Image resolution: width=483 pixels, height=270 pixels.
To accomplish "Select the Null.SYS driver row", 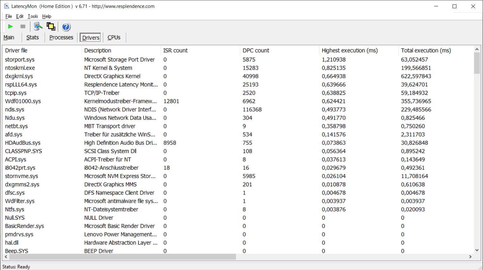I will [238, 218].
